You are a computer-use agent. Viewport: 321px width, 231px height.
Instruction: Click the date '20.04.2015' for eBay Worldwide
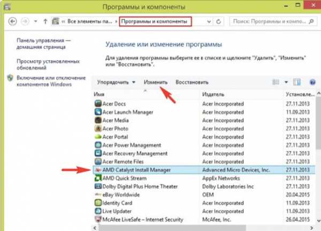pos(297,195)
